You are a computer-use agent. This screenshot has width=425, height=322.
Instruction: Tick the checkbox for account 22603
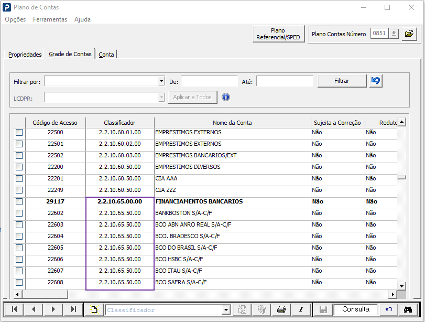coord(19,224)
